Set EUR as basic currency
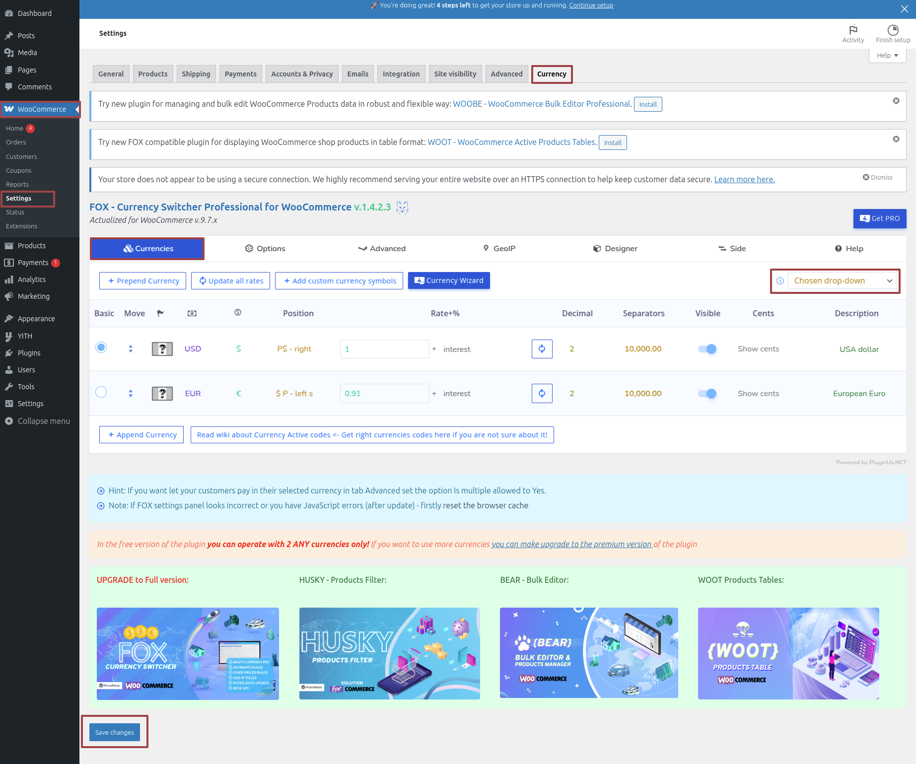The height and width of the screenshot is (764, 916). [101, 392]
